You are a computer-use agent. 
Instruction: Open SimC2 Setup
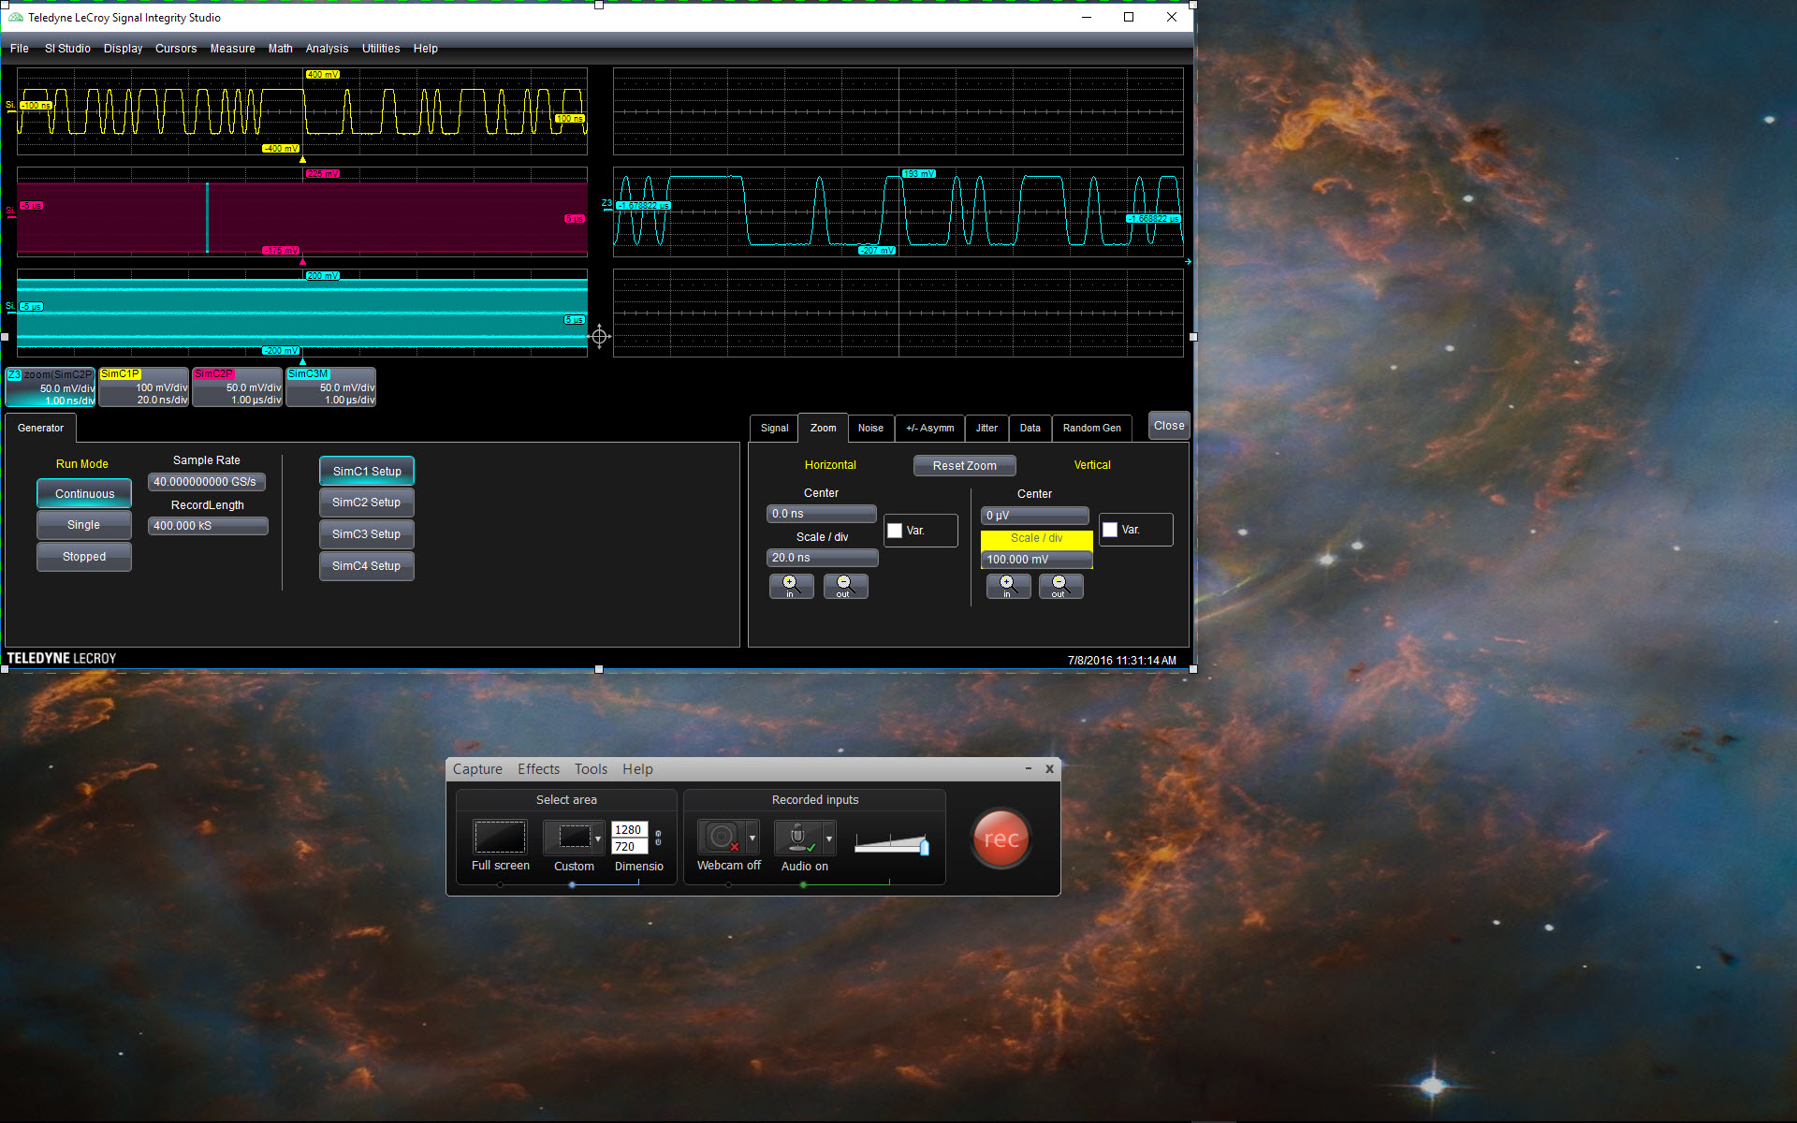pyautogui.click(x=367, y=503)
